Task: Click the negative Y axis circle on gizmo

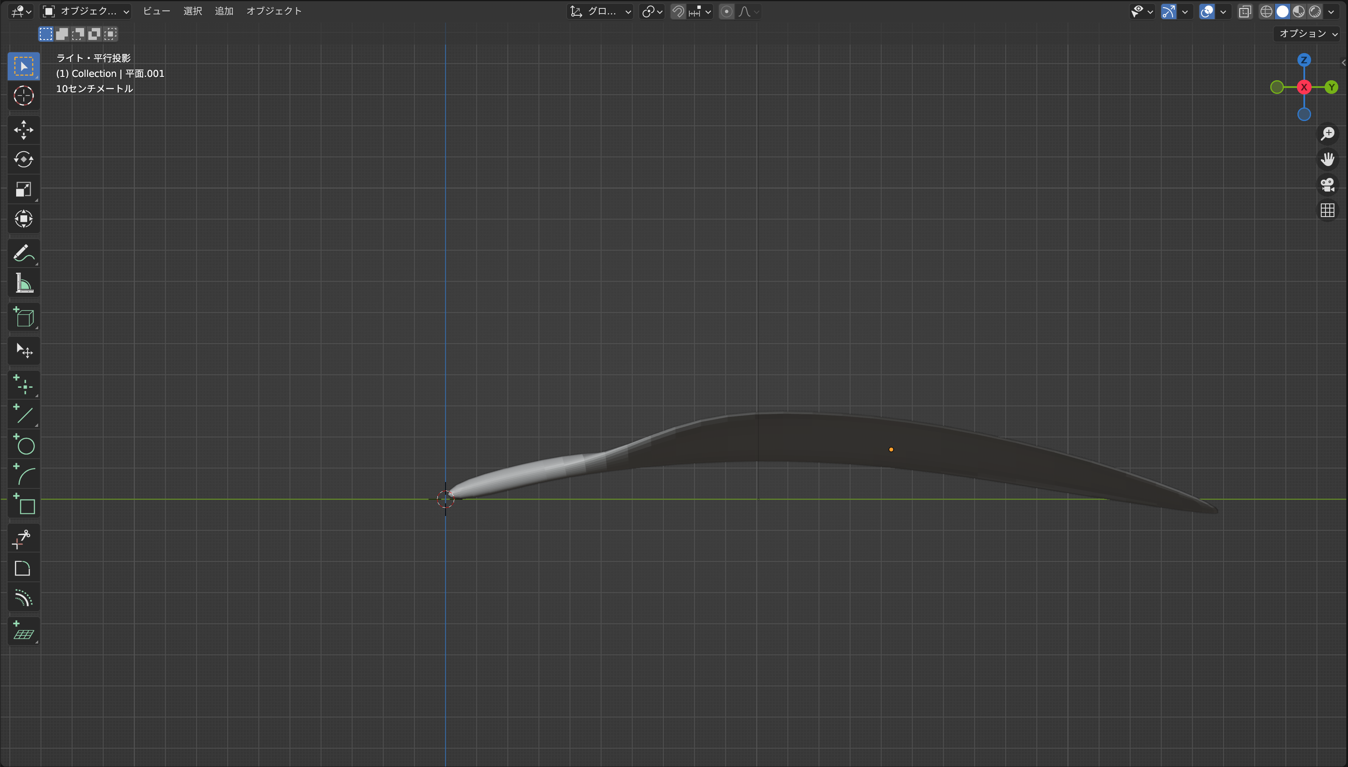Action: pos(1277,87)
